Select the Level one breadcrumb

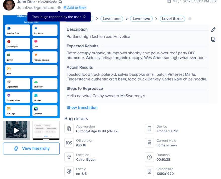112,19
